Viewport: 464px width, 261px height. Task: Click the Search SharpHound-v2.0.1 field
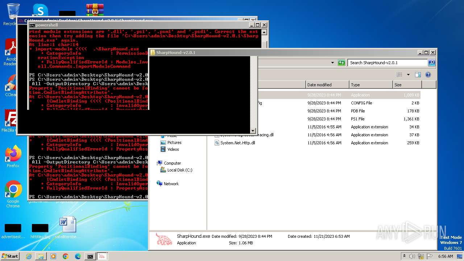click(x=388, y=63)
